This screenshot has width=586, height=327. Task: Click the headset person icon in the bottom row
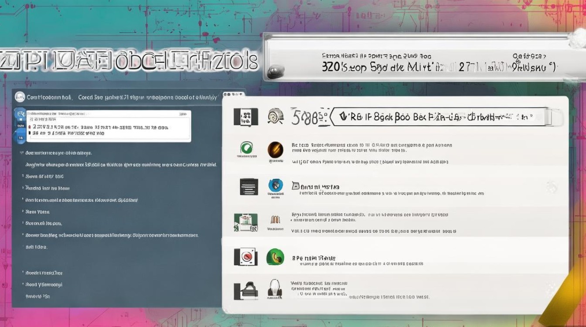tap(275, 288)
